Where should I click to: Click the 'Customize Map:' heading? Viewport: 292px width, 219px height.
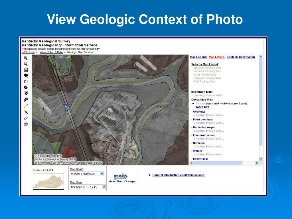[202, 100]
